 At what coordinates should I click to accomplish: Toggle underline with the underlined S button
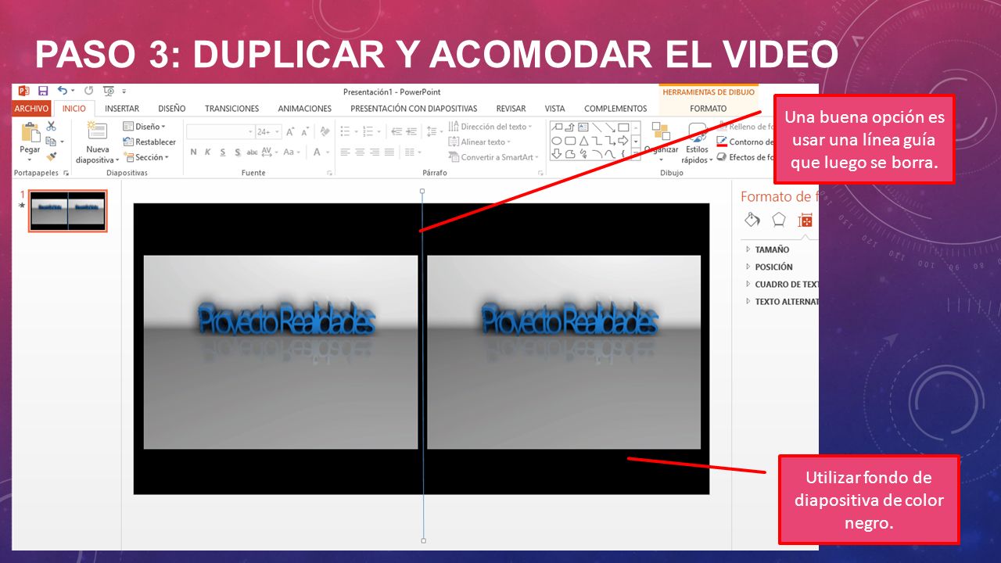223,152
